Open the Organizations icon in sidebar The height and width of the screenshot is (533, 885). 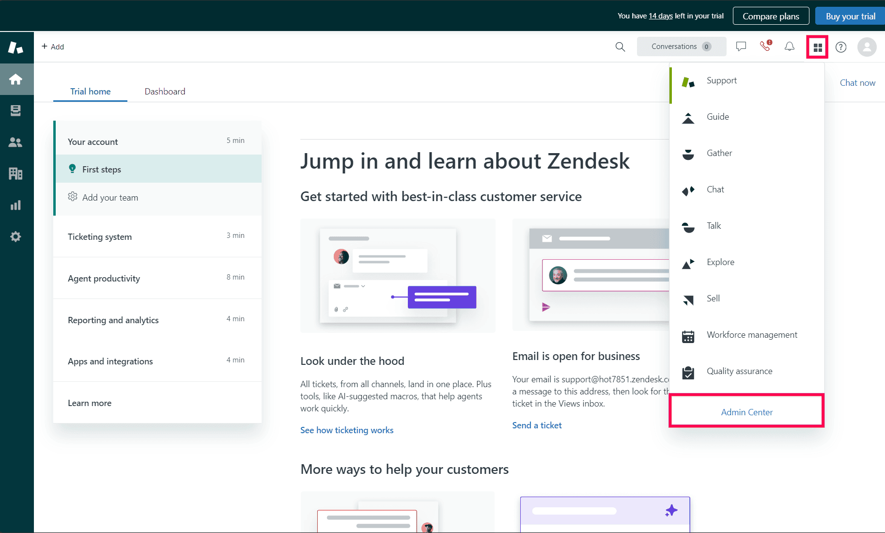tap(16, 173)
